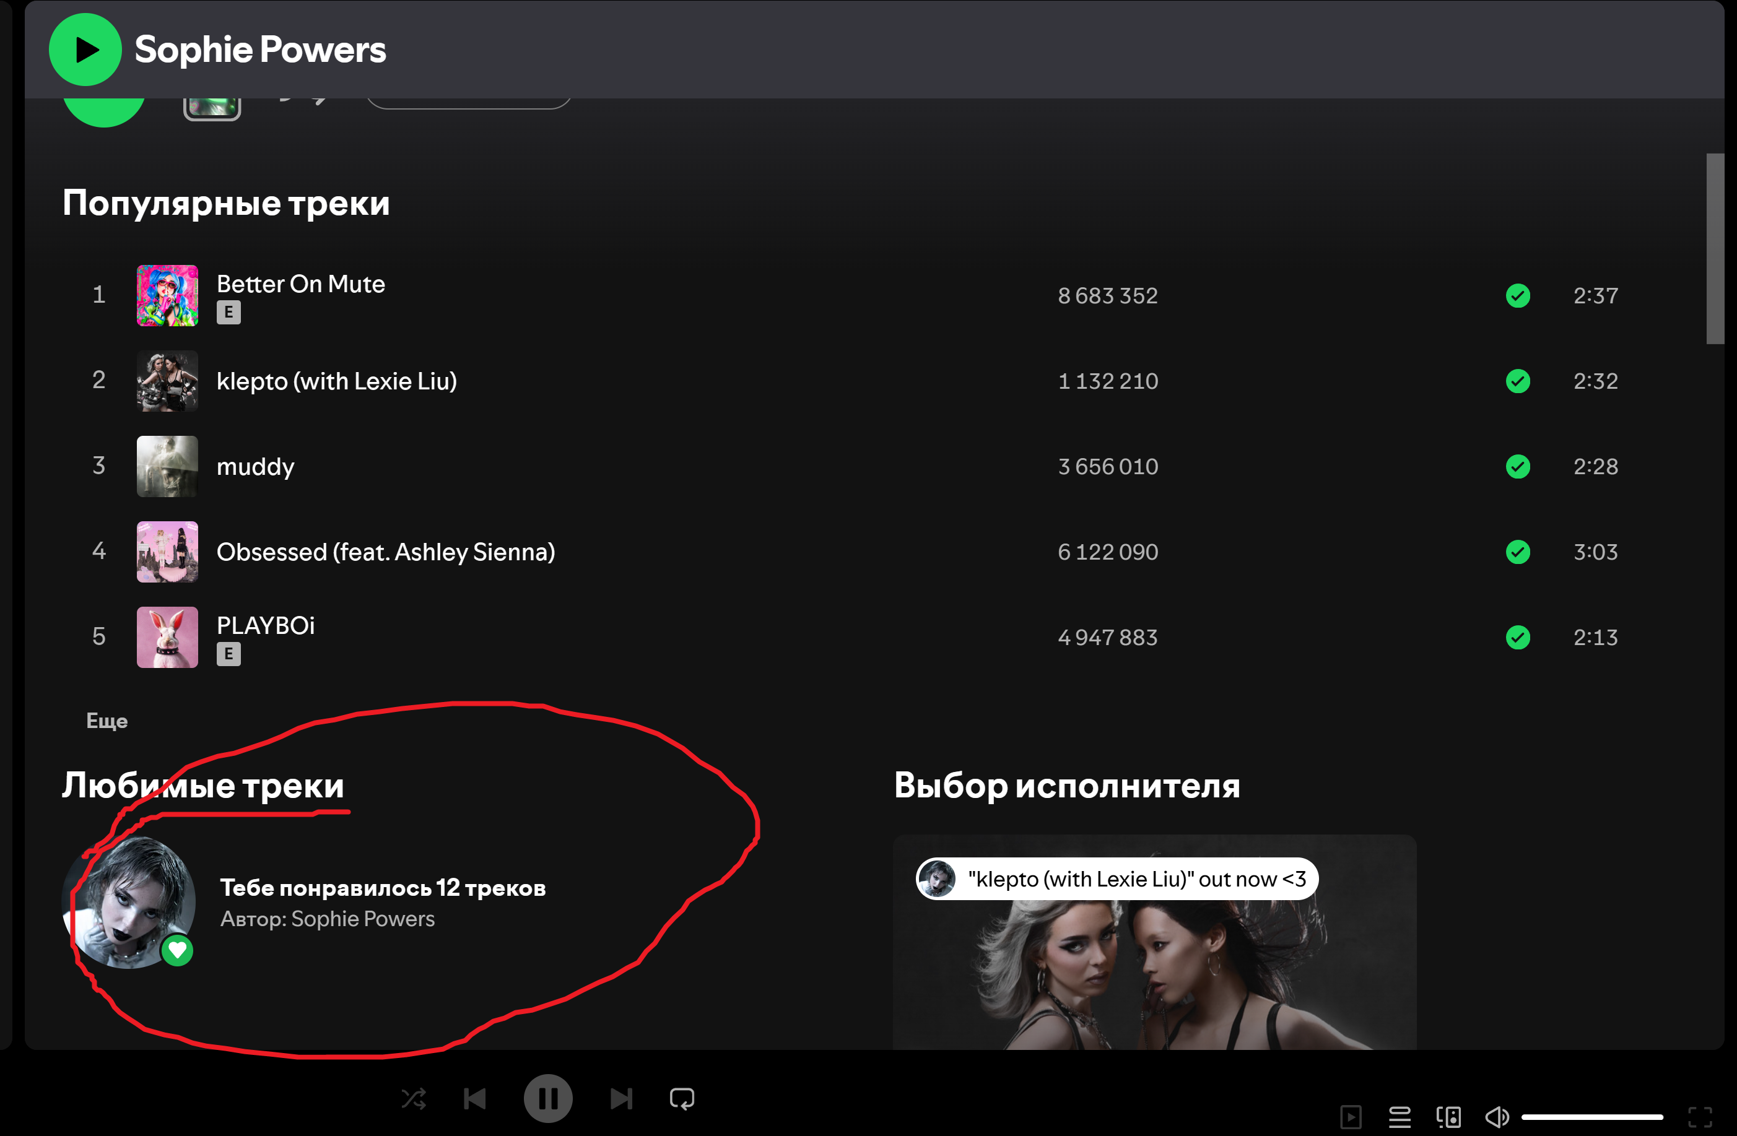Click the 2:13 duration of PLAYBOi

click(1596, 637)
